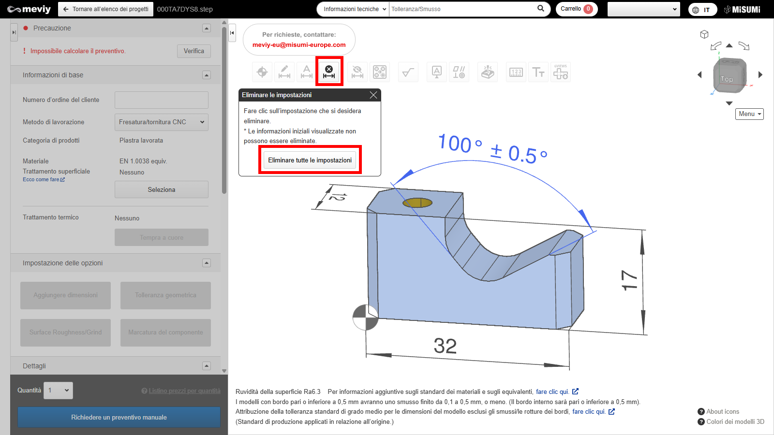This screenshot has height=435, width=774.
Task: Rotate view counterclockwise with curved left arrow
Action: pyautogui.click(x=715, y=46)
